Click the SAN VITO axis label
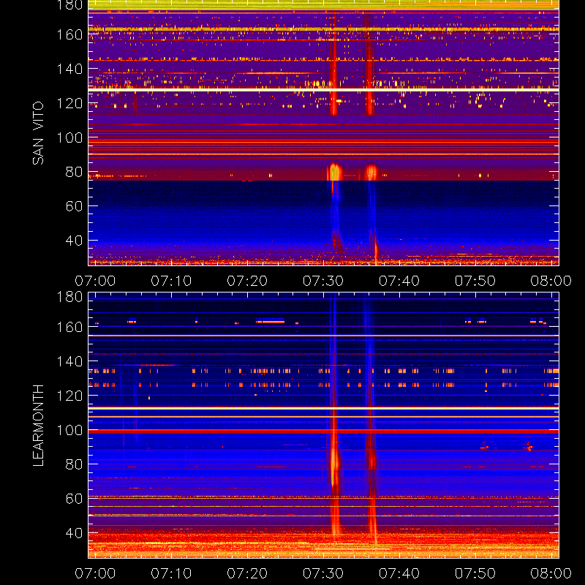This screenshot has width=585, height=585. pos(38,133)
